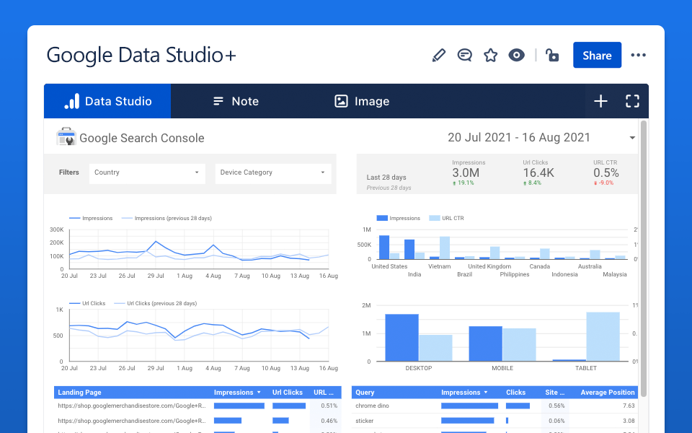The image size is (692, 433).
Task: Click the United States impressions bar
Action: (x=384, y=248)
